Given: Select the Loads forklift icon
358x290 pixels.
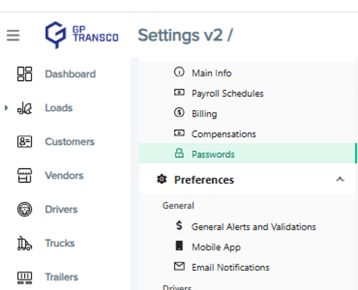Looking at the screenshot, I should coord(25,108).
